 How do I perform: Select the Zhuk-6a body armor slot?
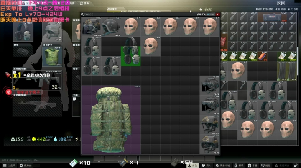pos(52,57)
